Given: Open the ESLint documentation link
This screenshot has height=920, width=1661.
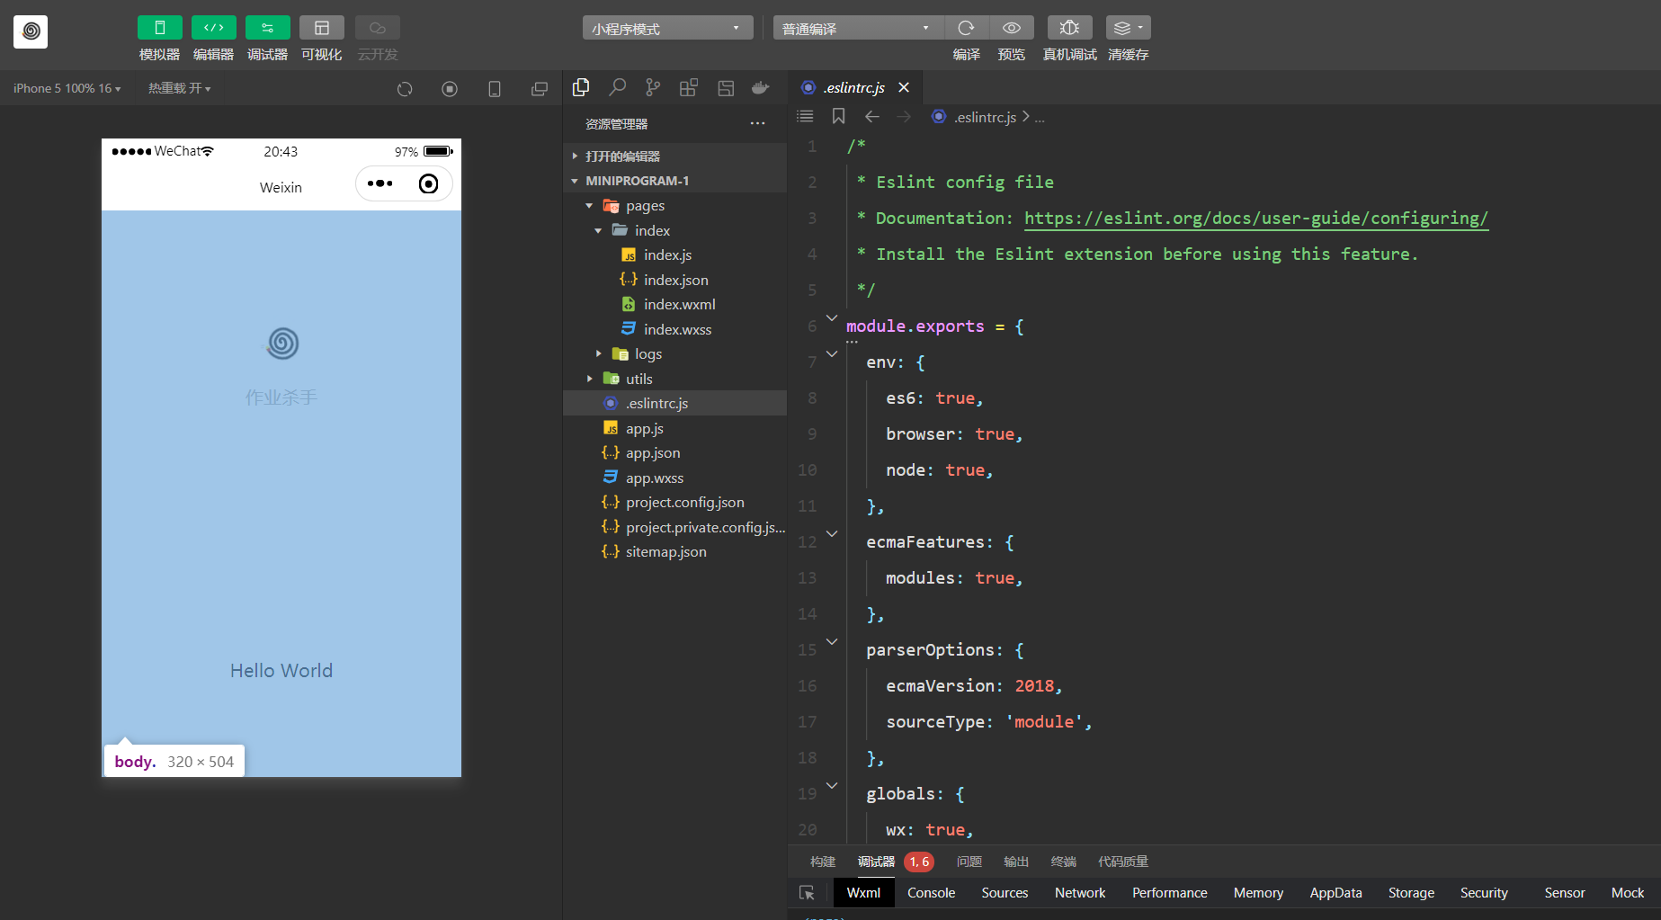Looking at the screenshot, I should [x=1255, y=219].
